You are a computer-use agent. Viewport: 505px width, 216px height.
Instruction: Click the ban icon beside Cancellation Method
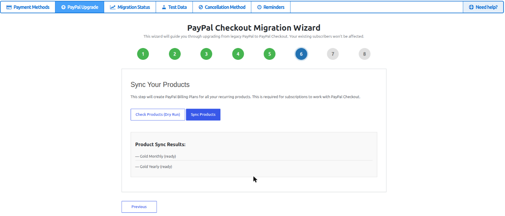(x=201, y=7)
